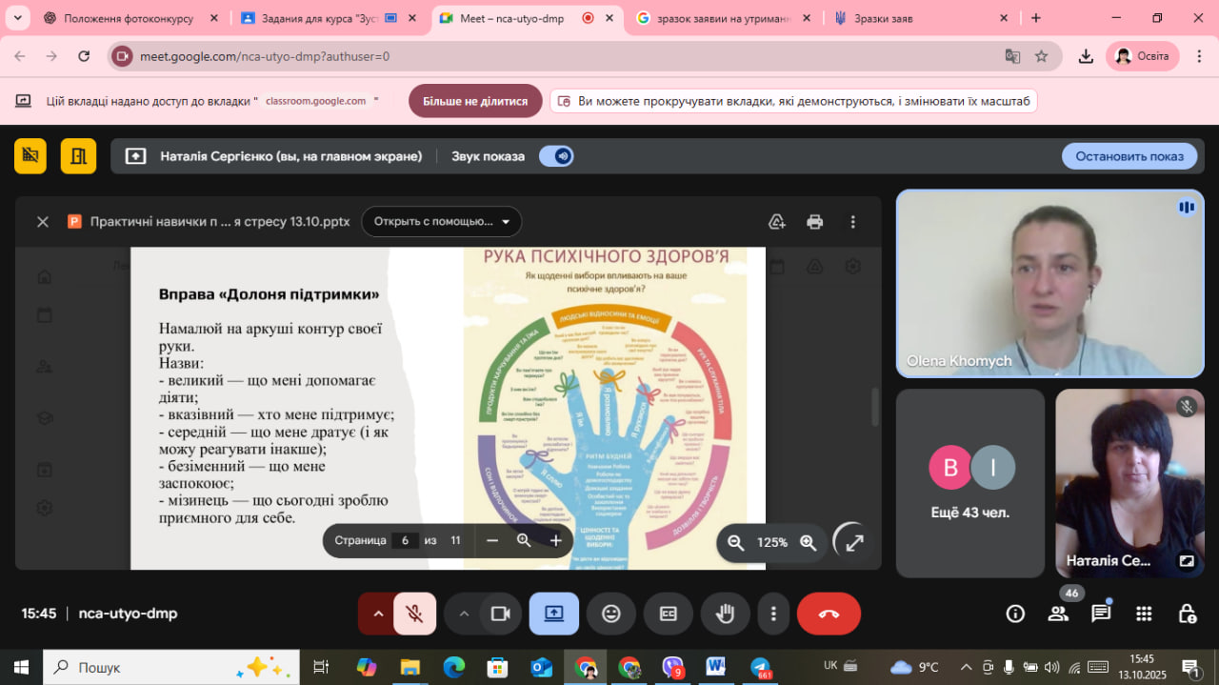The width and height of the screenshot is (1219, 685).
Task: Turn the camera on
Action: pyautogui.click(x=500, y=614)
